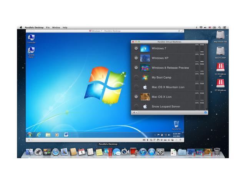Open iTunes from the Dock
Screen dimensions: 246x184
coord(143,152)
